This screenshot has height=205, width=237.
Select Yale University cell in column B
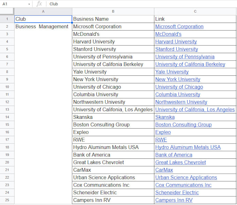pos(113,72)
